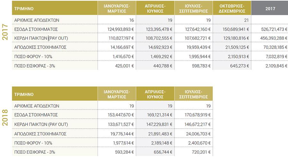The width and height of the screenshot is (288, 162).
Task: Select the ΟΚΤΩΒΡΙΟΣ-ΔΕΚΕΜΒΡΙΟΣ column header
Action: point(232,8)
